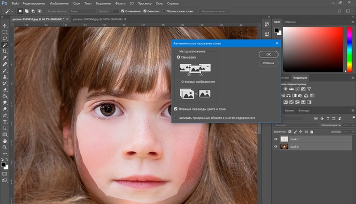Switch to Каналы tab
Image resolution: width=356 pixels, height=204 pixels.
[289, 110]
